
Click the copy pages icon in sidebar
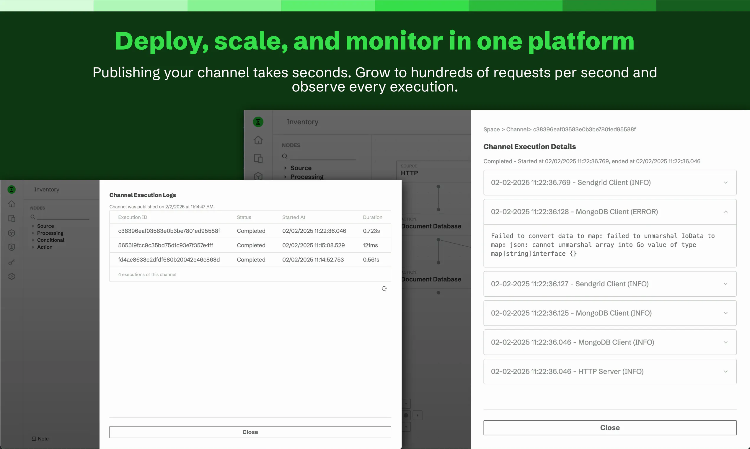click(x=12, y=218)
